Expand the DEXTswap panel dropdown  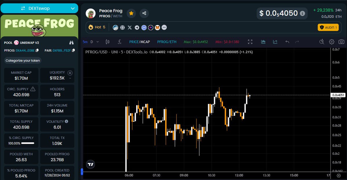73,8
